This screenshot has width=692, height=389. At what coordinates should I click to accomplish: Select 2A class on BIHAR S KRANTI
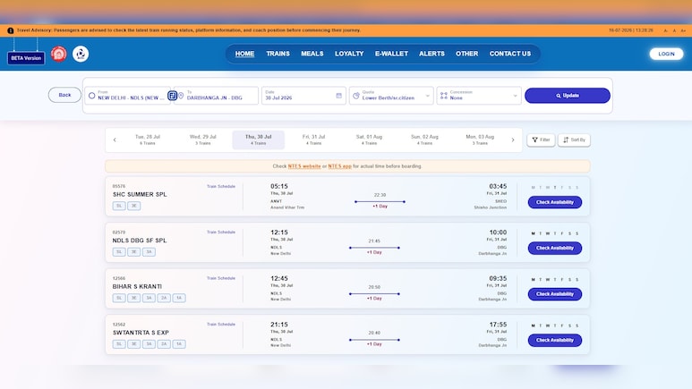[x=164, y=298]
